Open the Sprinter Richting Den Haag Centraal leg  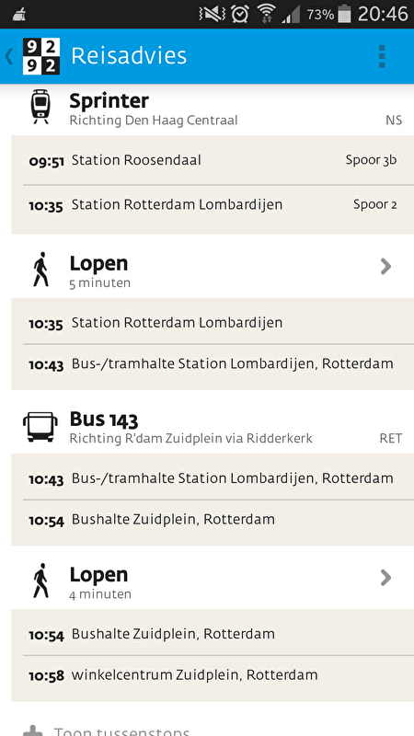(x=207, y=109)
